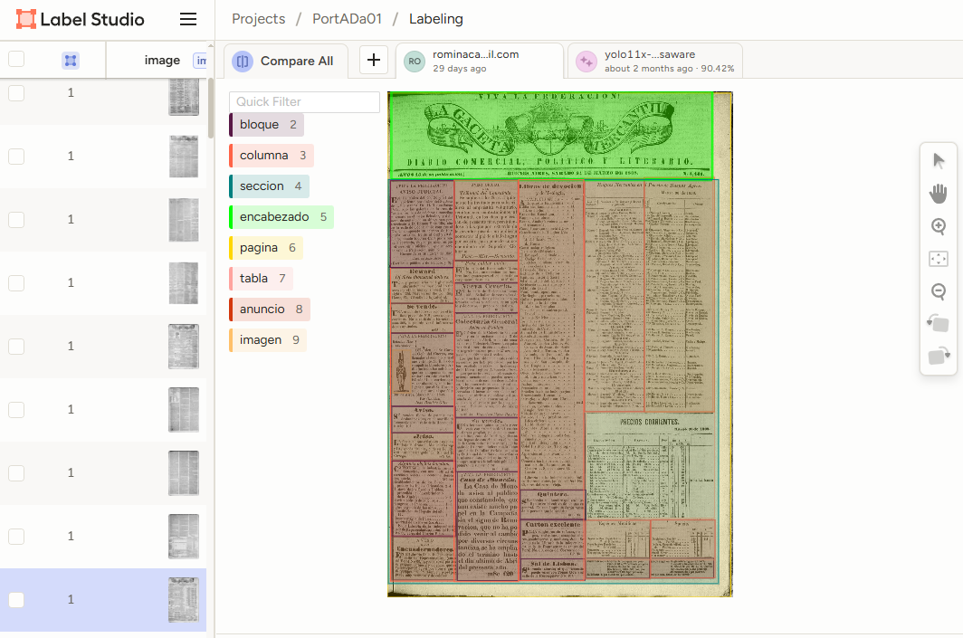The height and width of the screenshot is (638, 963).
Task: Open PortADa01 project breadcrumb
Action: pos(347,19)
